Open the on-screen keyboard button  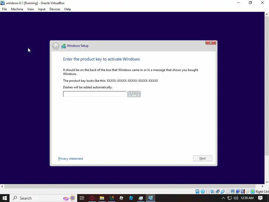click(134, 94)
